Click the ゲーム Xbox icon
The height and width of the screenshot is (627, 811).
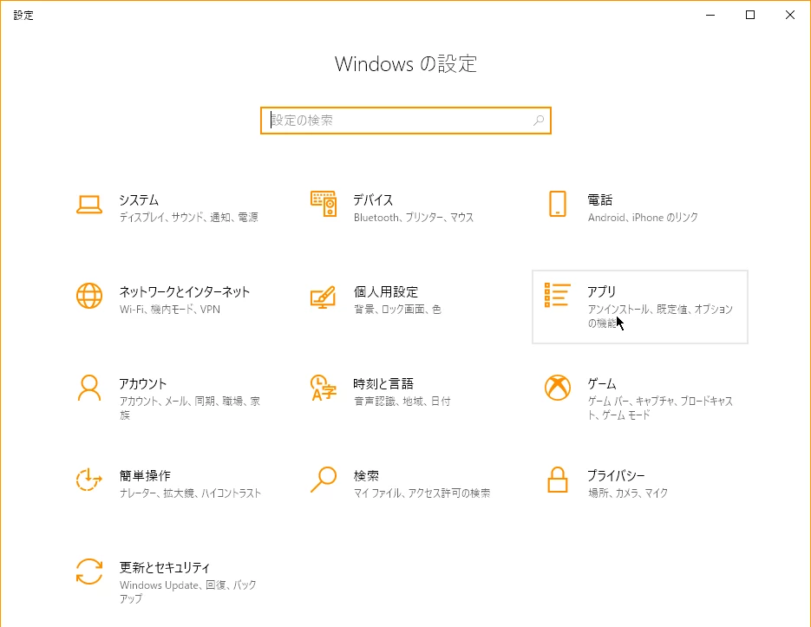click(557, 388)
